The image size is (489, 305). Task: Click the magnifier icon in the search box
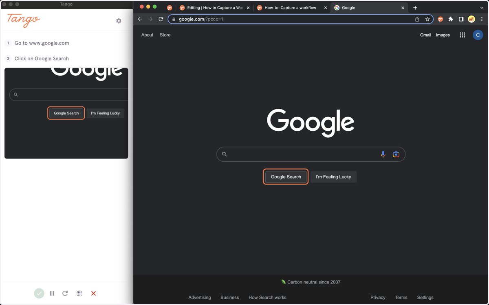(x=224, y=154)
